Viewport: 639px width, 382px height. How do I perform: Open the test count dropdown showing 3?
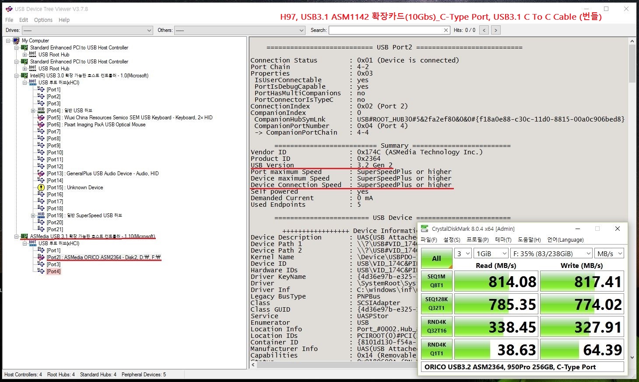tap(463, 254)
